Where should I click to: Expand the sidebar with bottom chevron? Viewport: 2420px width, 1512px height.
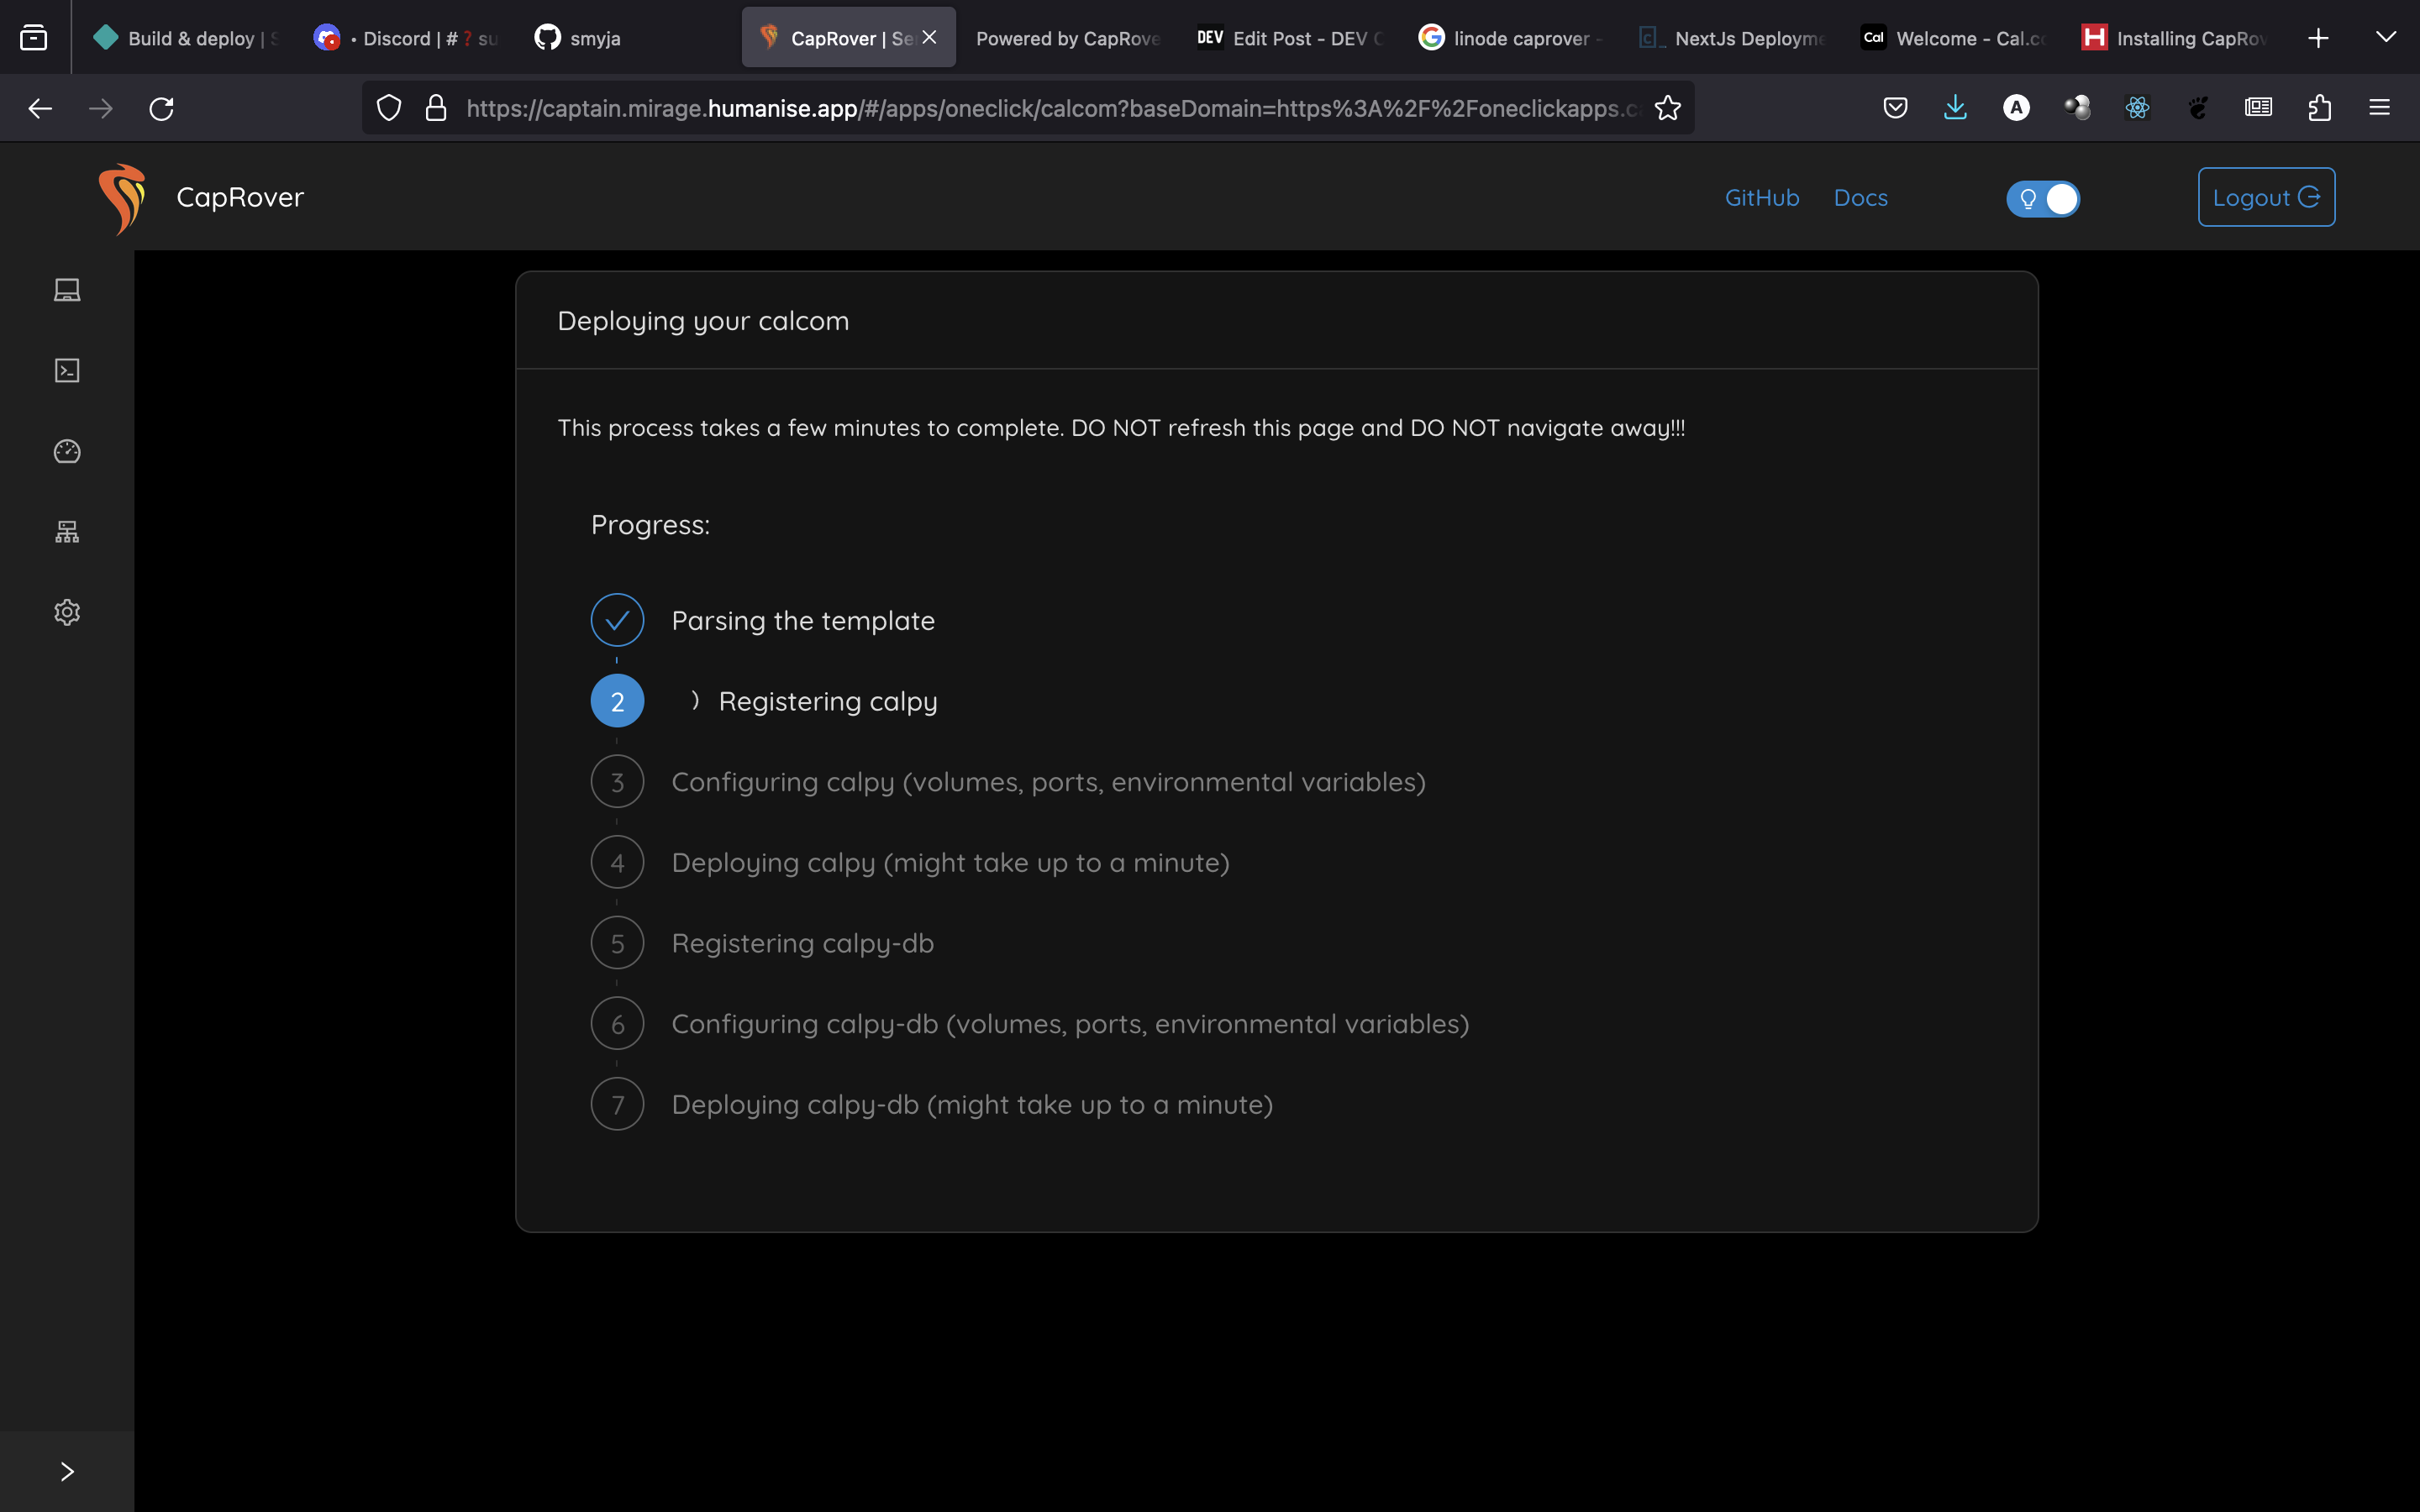pos(67,1471)
